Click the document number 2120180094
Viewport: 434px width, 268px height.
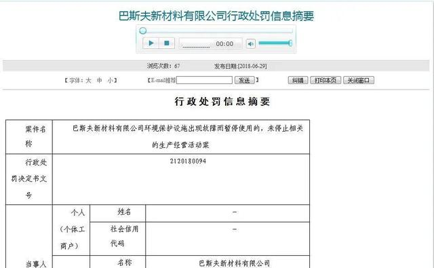click(188, 161)
